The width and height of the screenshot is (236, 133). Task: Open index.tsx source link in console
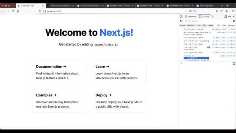tap(228, 56)
